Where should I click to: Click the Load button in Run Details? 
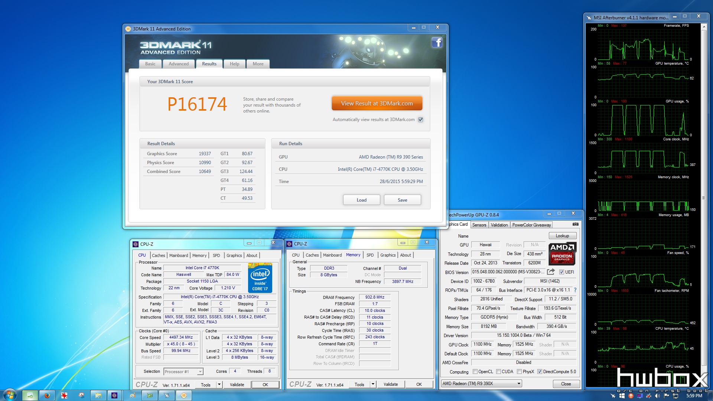(361, 200)
